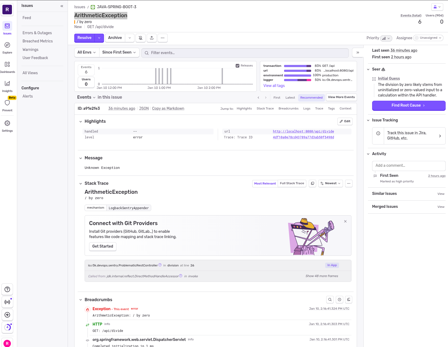Go to next event arrow
Screen dimensions: 448x347
tap(266, 98)
